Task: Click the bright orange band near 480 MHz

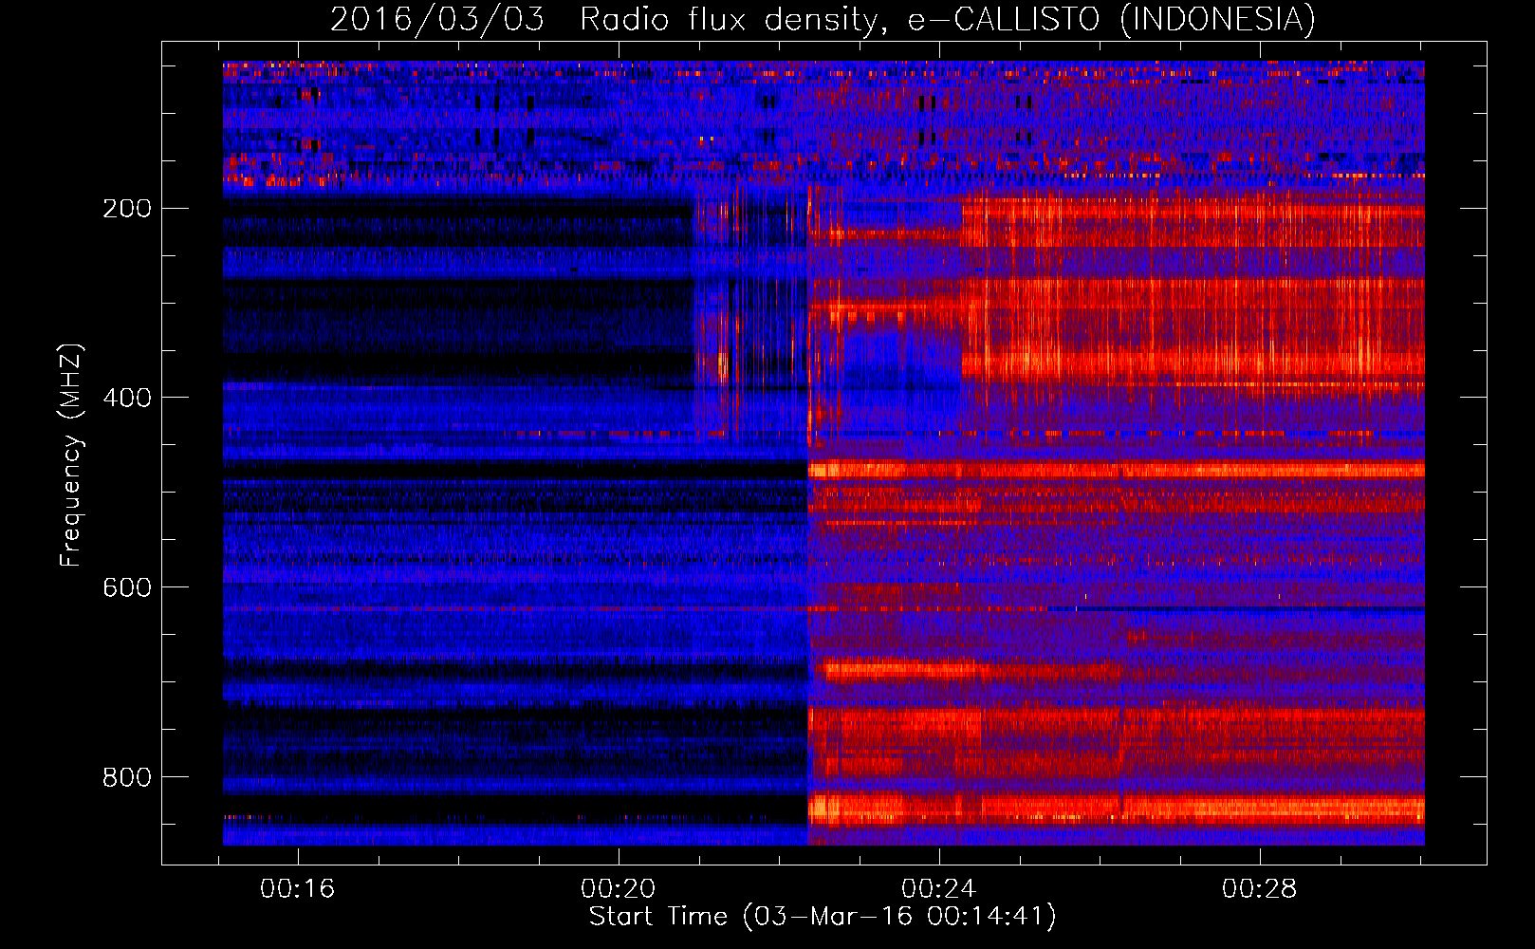Action: pos(1116,469)
